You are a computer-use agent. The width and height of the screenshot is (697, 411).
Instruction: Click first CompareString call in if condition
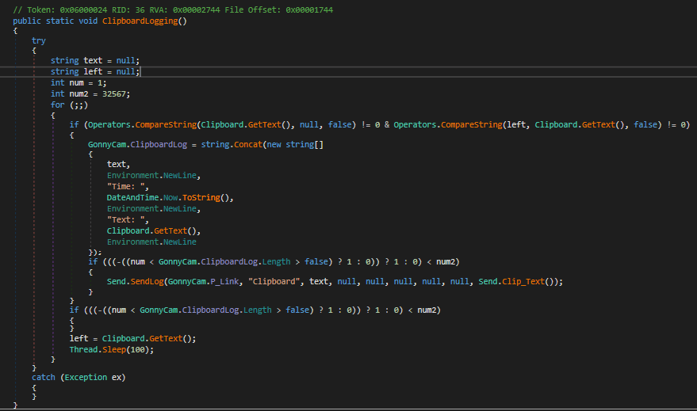point(166,124)
